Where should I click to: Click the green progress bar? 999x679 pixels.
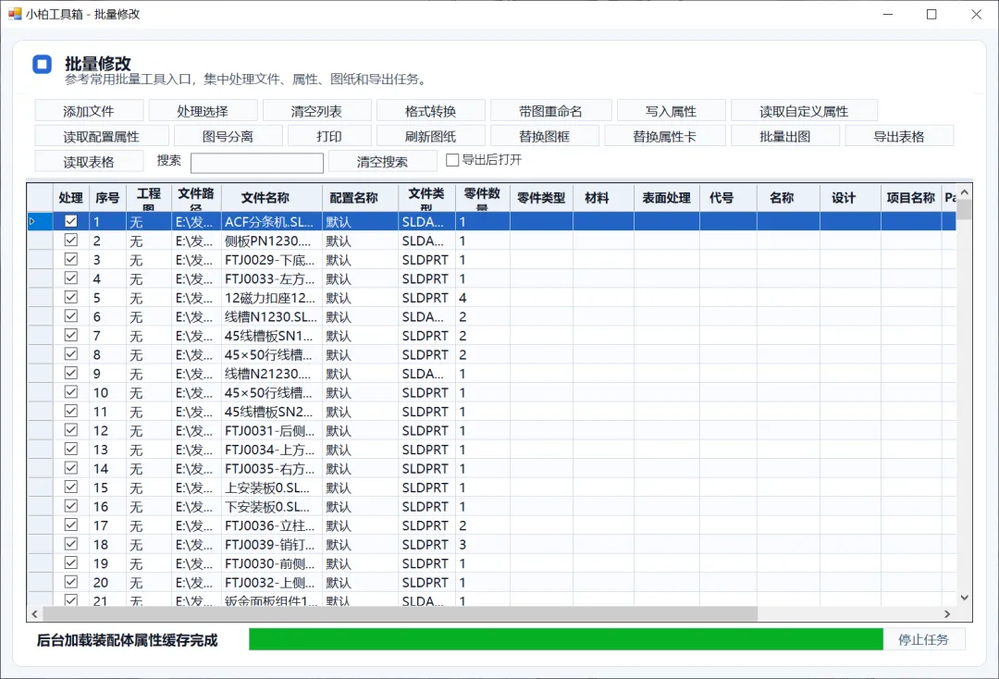pos(566,639)
